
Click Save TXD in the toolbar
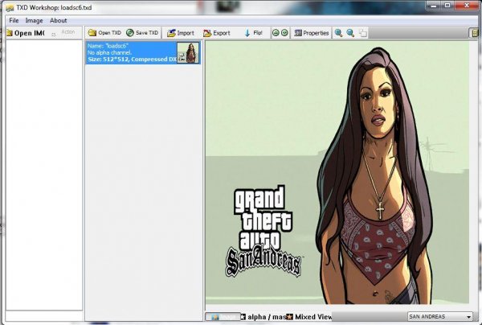tap(142, 33)
